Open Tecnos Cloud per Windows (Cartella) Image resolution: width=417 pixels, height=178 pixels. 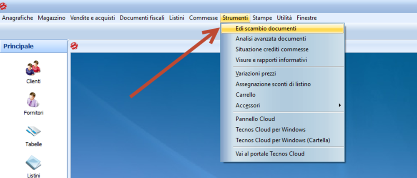pos(282,140)
